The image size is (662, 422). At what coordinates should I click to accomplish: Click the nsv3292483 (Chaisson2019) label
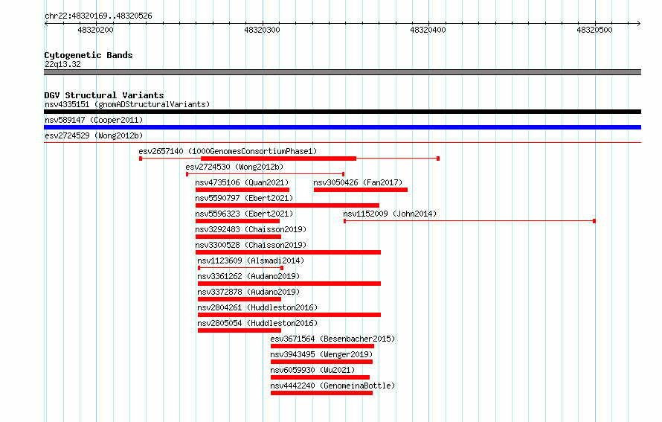click(251, 229)
